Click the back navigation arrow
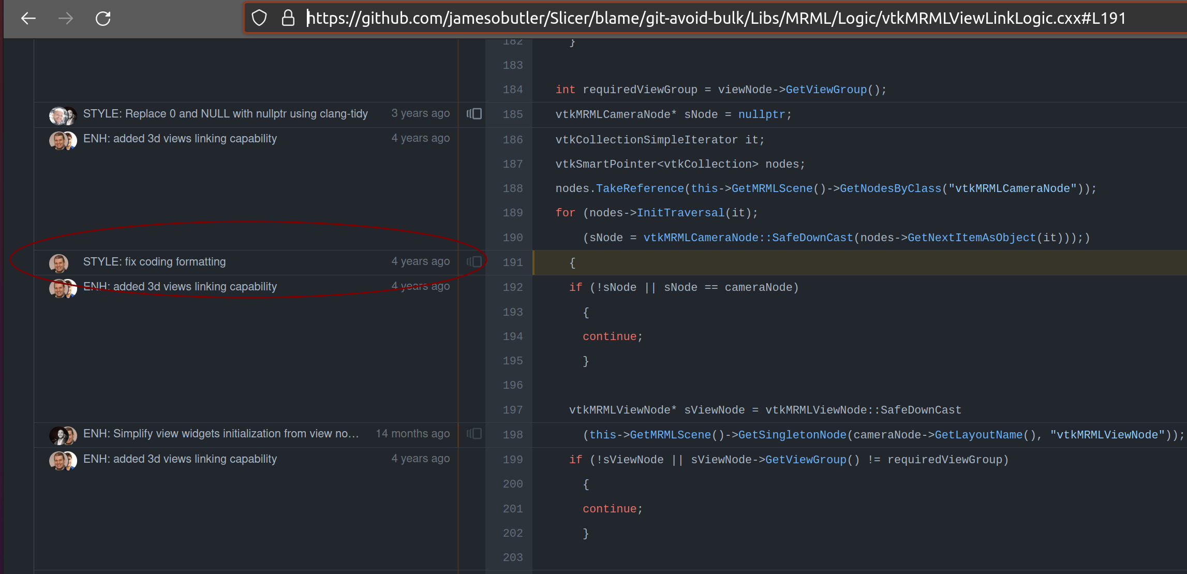 28,18
